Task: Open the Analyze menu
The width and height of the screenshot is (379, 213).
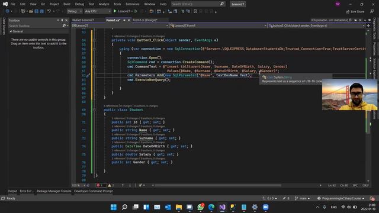Action: (104, 4)
